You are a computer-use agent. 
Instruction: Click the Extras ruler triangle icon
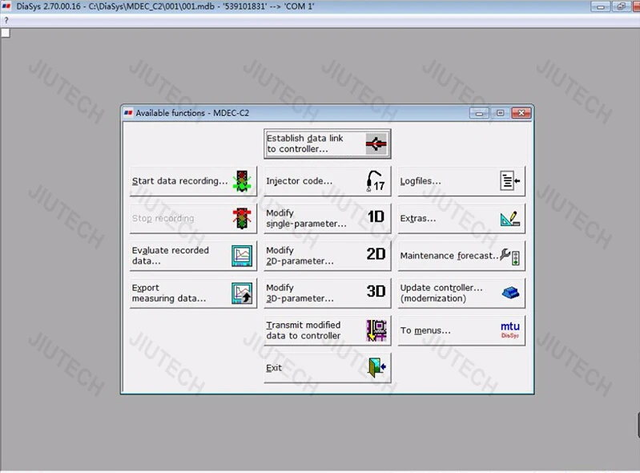(510, 218)
